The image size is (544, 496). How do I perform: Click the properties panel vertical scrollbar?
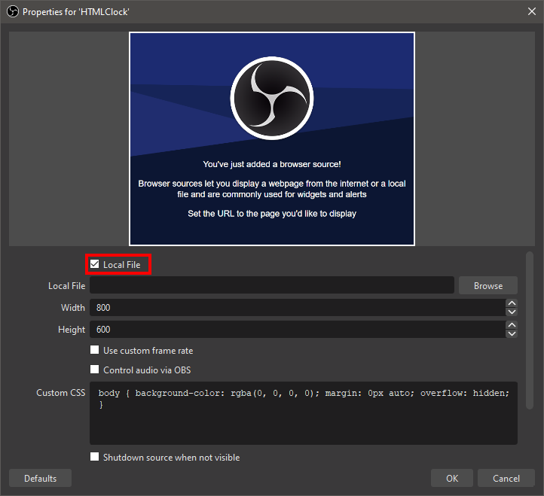(530, 330)
